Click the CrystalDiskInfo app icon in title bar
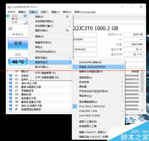 [9, 7]
